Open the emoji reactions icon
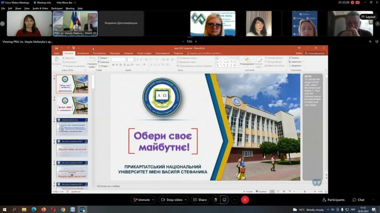The width and height of the screenshot is (380, 213). [225, 200]
